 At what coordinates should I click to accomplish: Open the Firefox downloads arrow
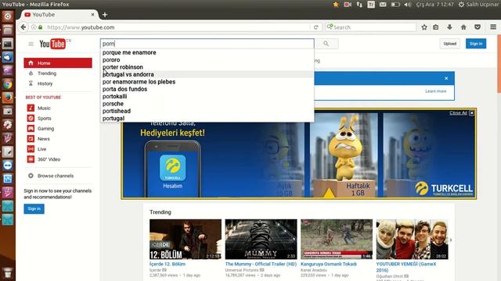[449, 27]
